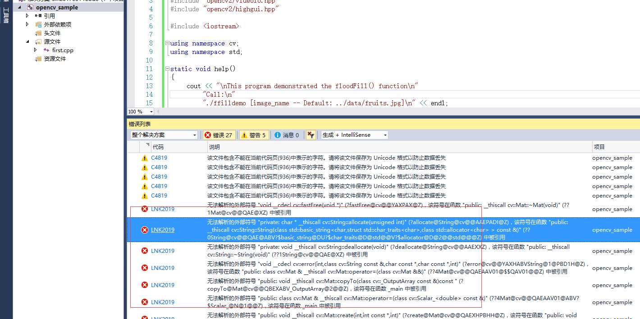Click opencv_sample project cell in copyTo row
The image size is (640, 319).
(612, 285)
